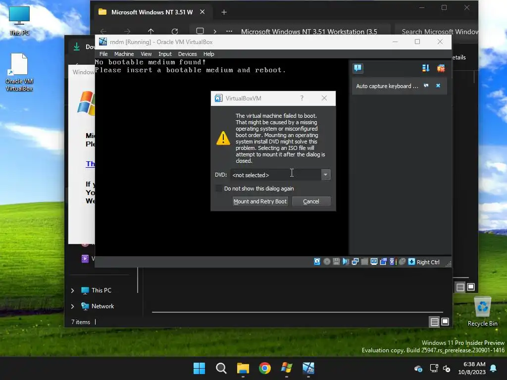
Task: Click the mouse integration indicator in status bar
Action: [402, 262]
